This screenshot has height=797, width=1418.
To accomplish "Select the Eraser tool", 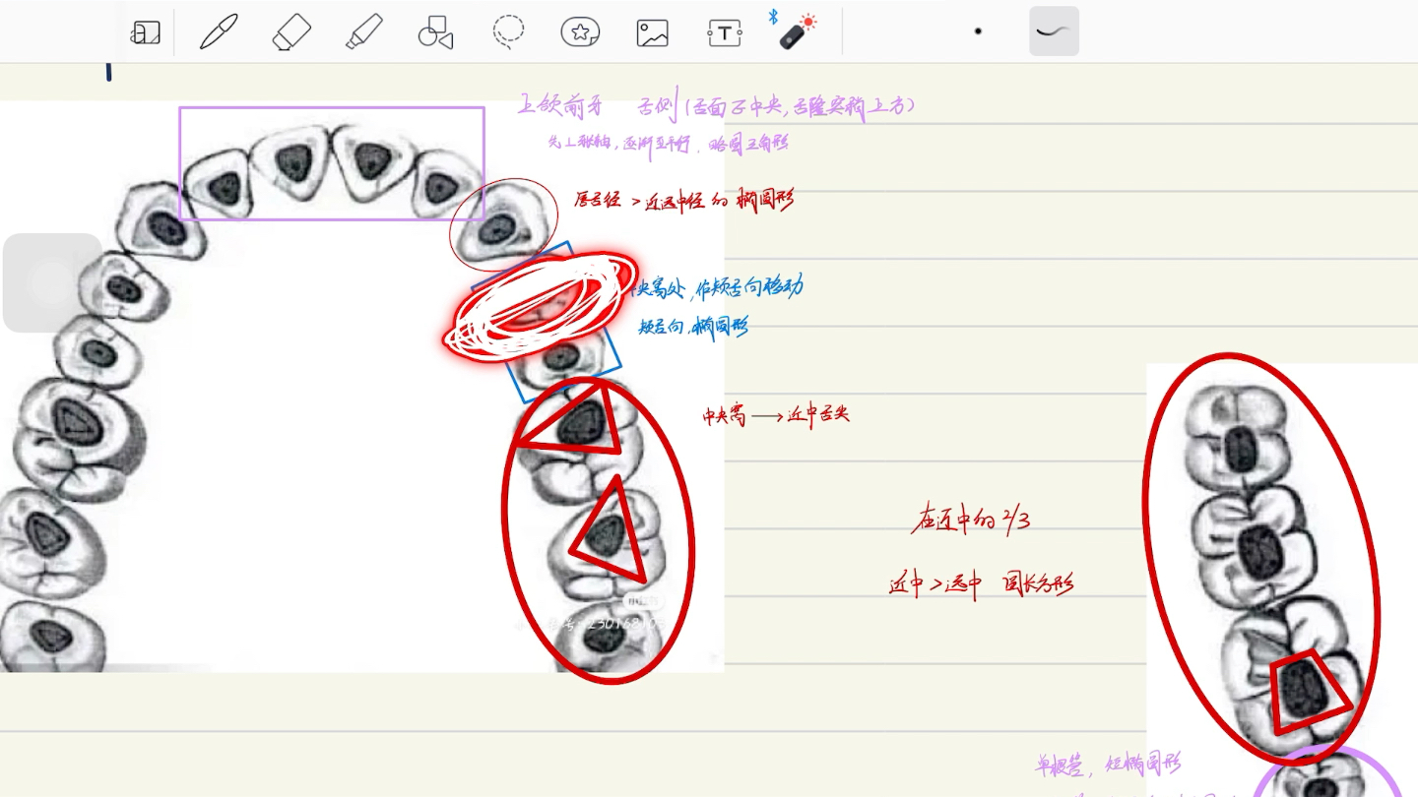I will click(x=291, y=32).
